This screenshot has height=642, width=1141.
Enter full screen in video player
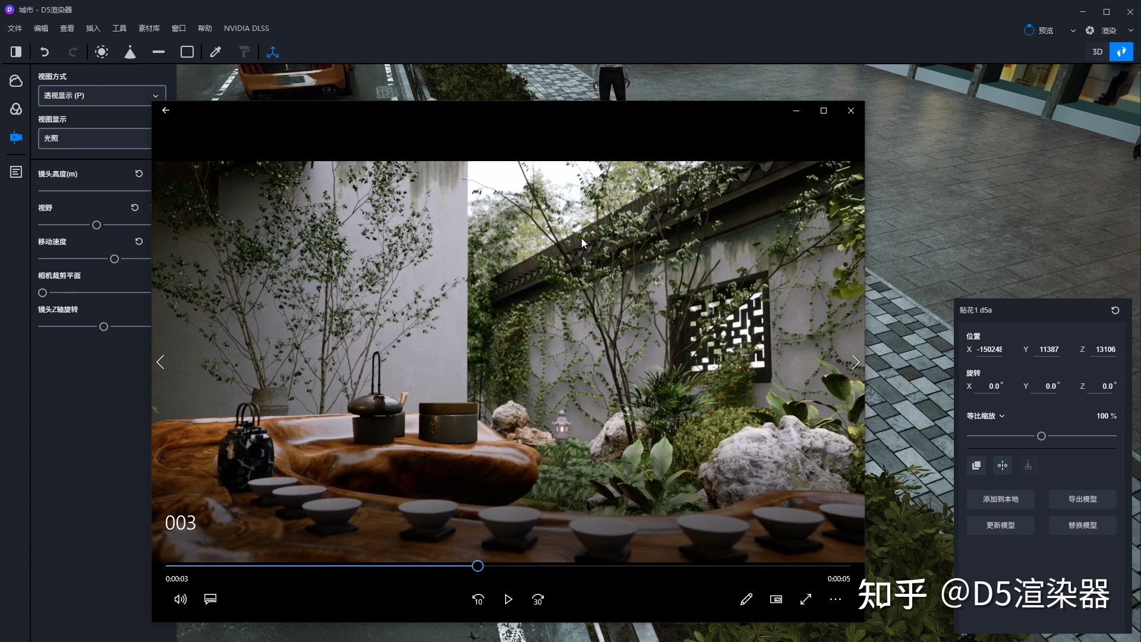[x=806, y=599]
